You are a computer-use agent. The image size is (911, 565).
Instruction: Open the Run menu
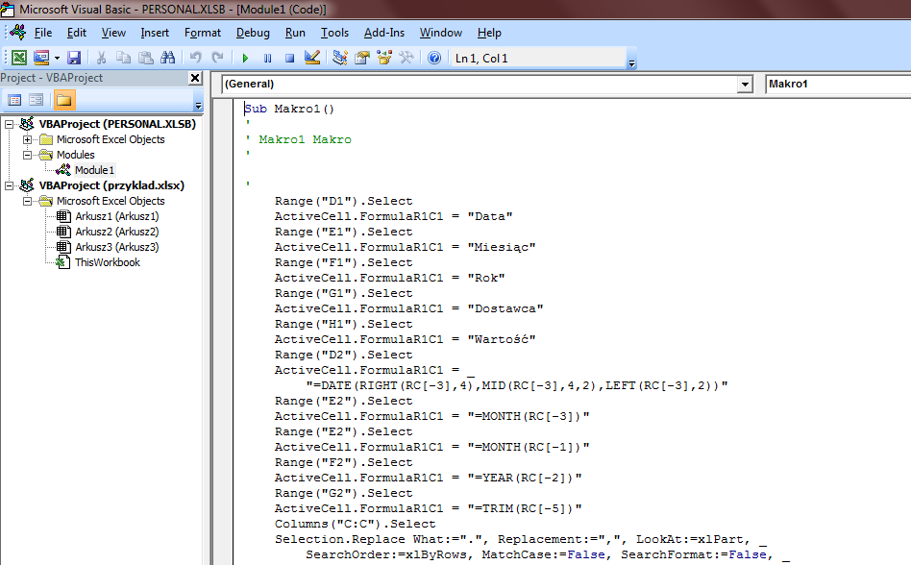click(x=295, y=33)
